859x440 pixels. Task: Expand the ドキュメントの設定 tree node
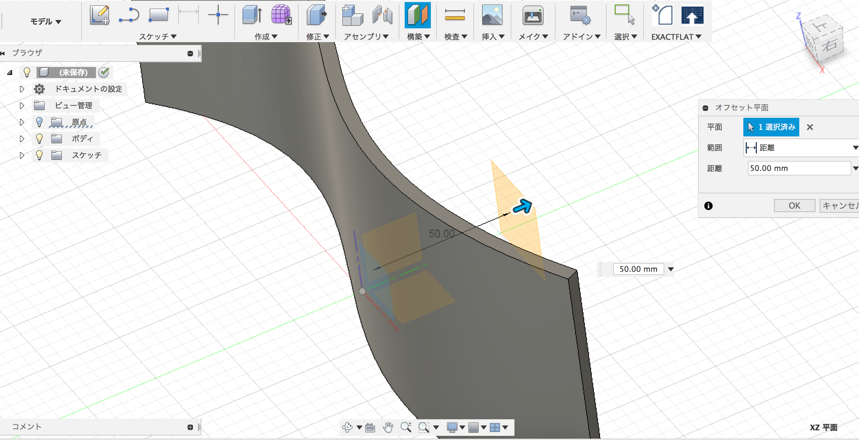tap(22, 89)
